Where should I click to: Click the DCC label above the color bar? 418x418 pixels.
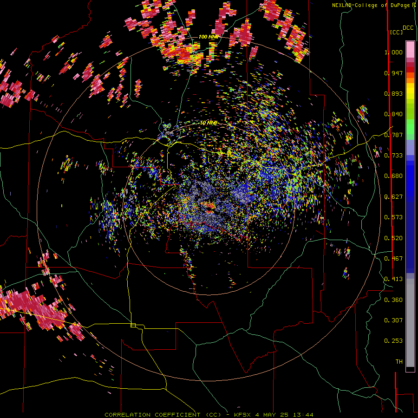[408, 28]
